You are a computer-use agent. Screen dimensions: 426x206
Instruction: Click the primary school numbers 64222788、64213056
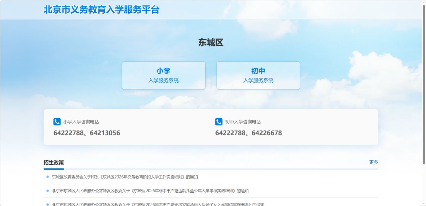pyautogui.click(x=87, y=133)
